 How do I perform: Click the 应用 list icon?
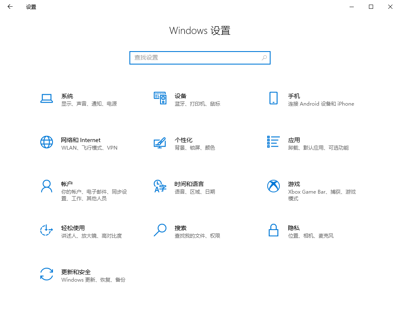pyautogui.click(x=273, y=142)
